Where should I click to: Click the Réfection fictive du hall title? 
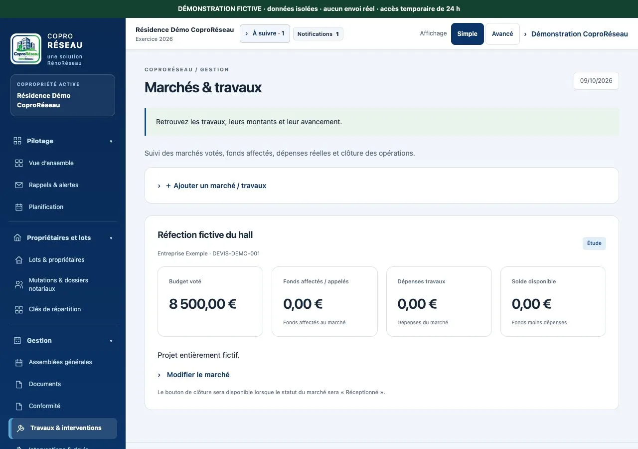pyautogui.click(x=205, y=235)
